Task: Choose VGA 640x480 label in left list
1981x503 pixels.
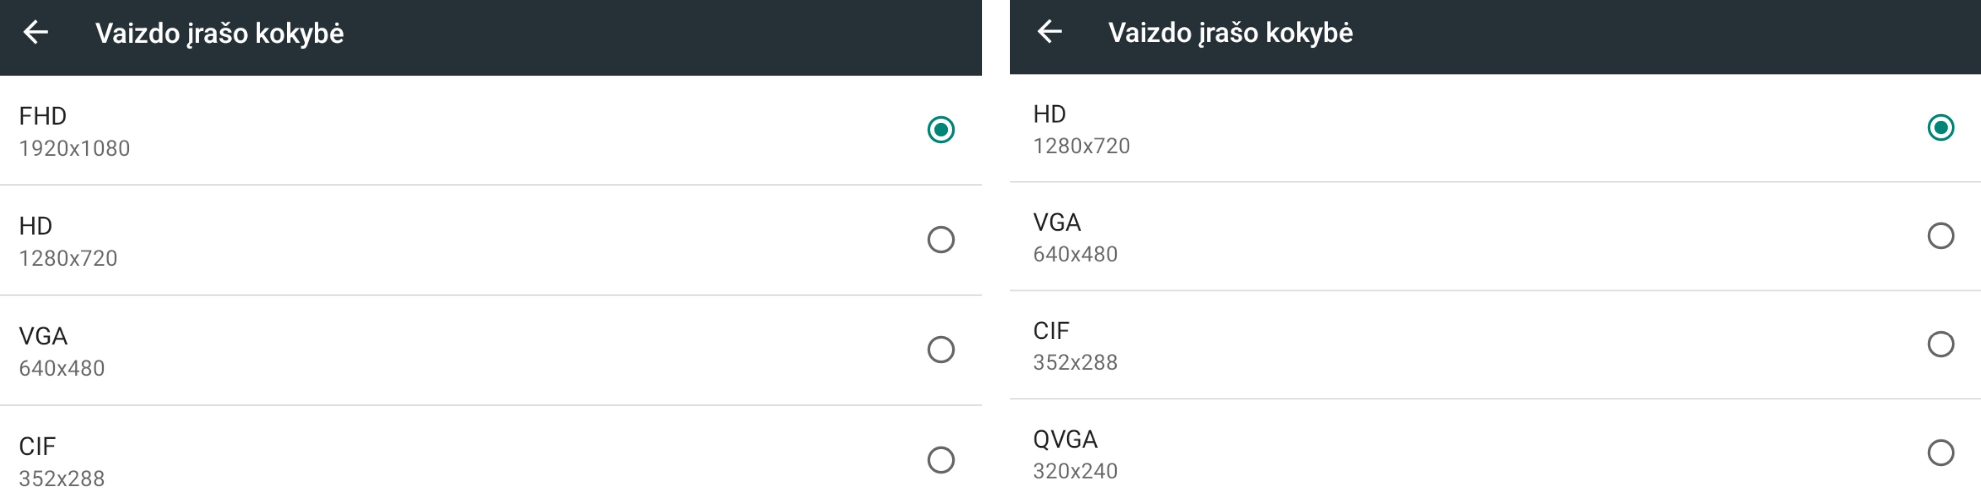Action: [61, 352]
